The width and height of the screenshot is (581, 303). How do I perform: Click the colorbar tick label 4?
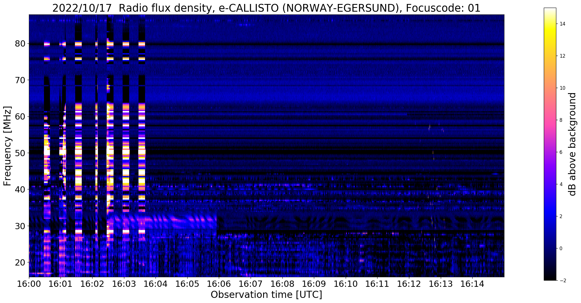[x=560, y=184]
